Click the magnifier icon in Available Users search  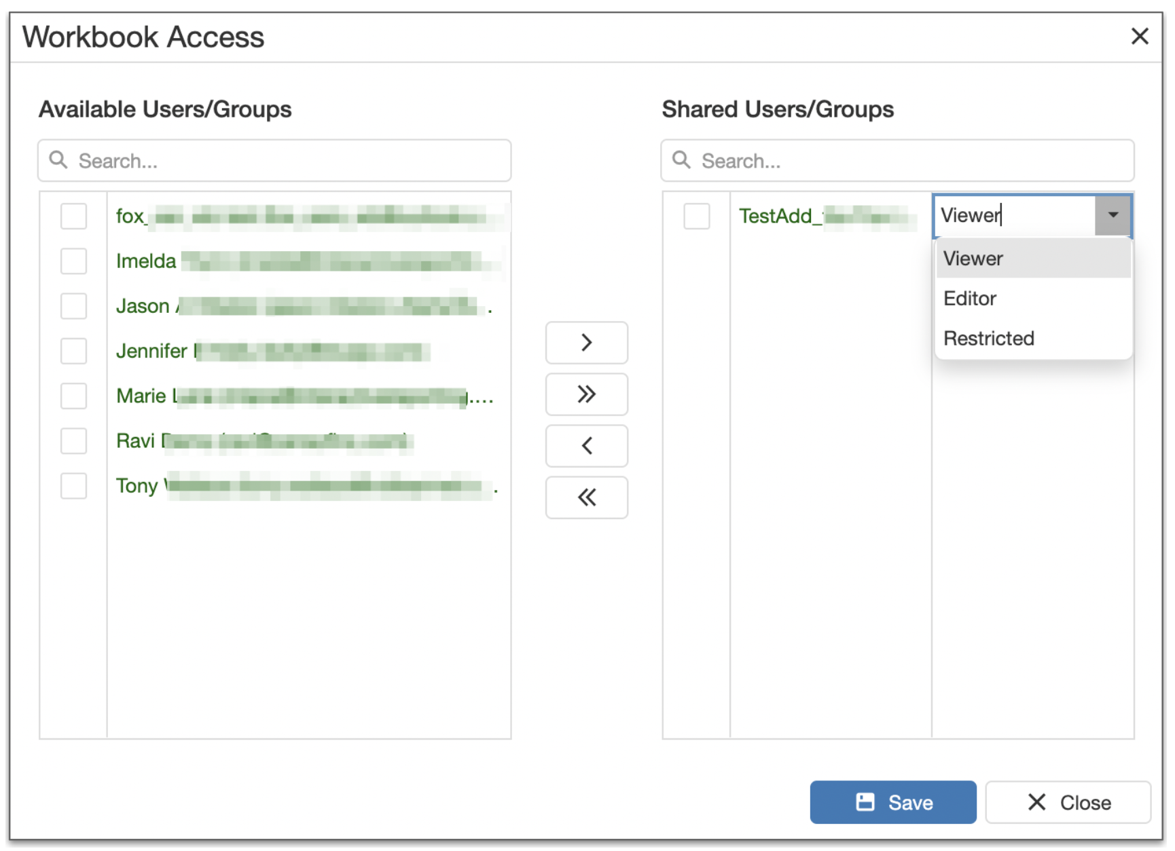coord(58,160)
